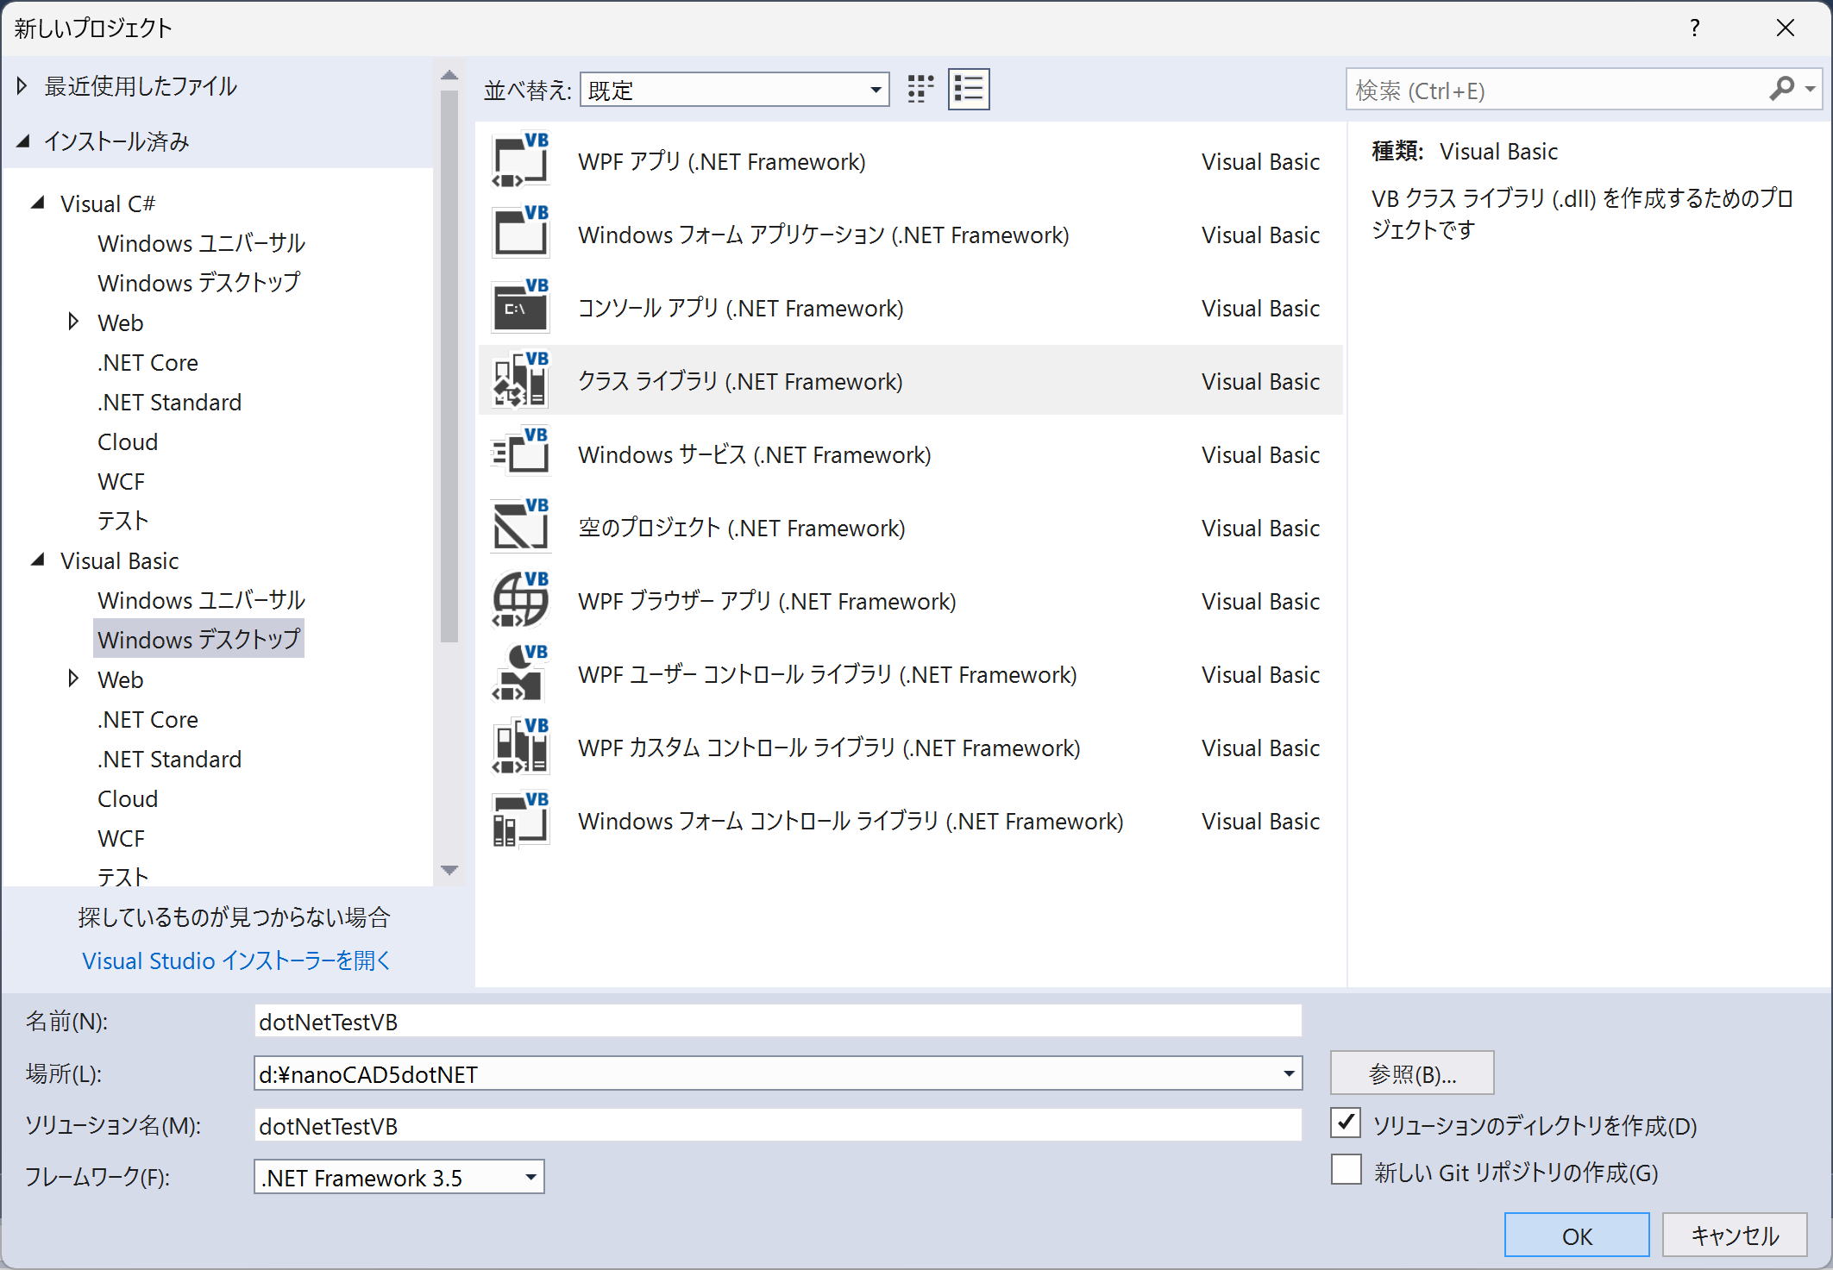Switch to small icons view

[920, 89]
